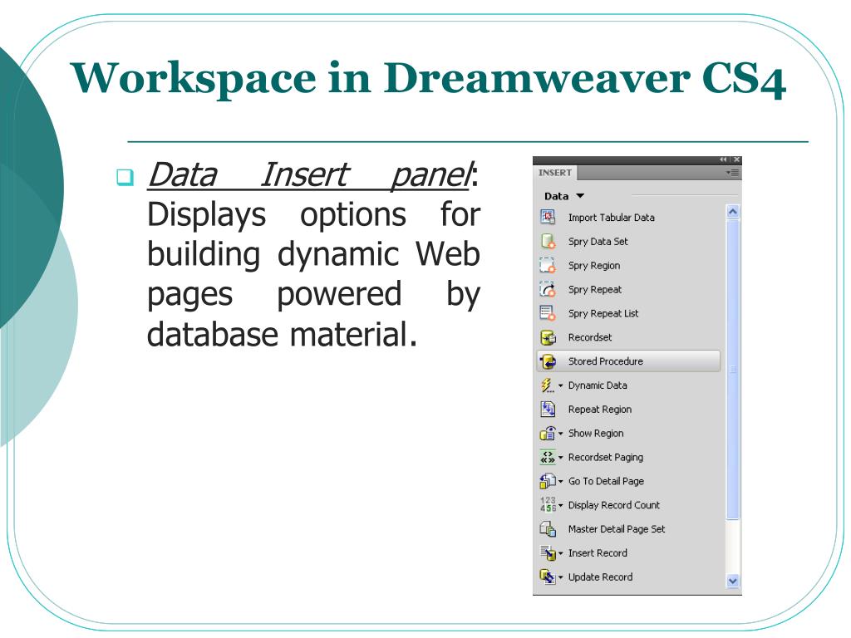
Task: Click the scrollbar up arrow
Action: click(x=733, y=212)
